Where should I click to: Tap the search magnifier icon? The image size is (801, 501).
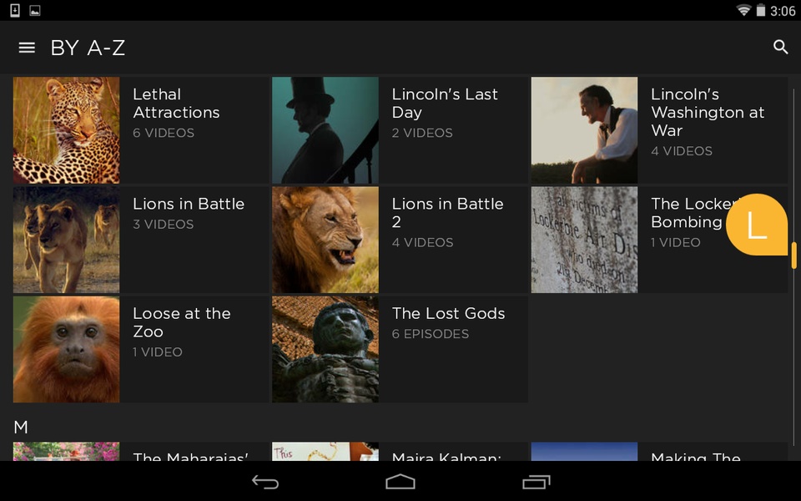click(x=780, y=47)
